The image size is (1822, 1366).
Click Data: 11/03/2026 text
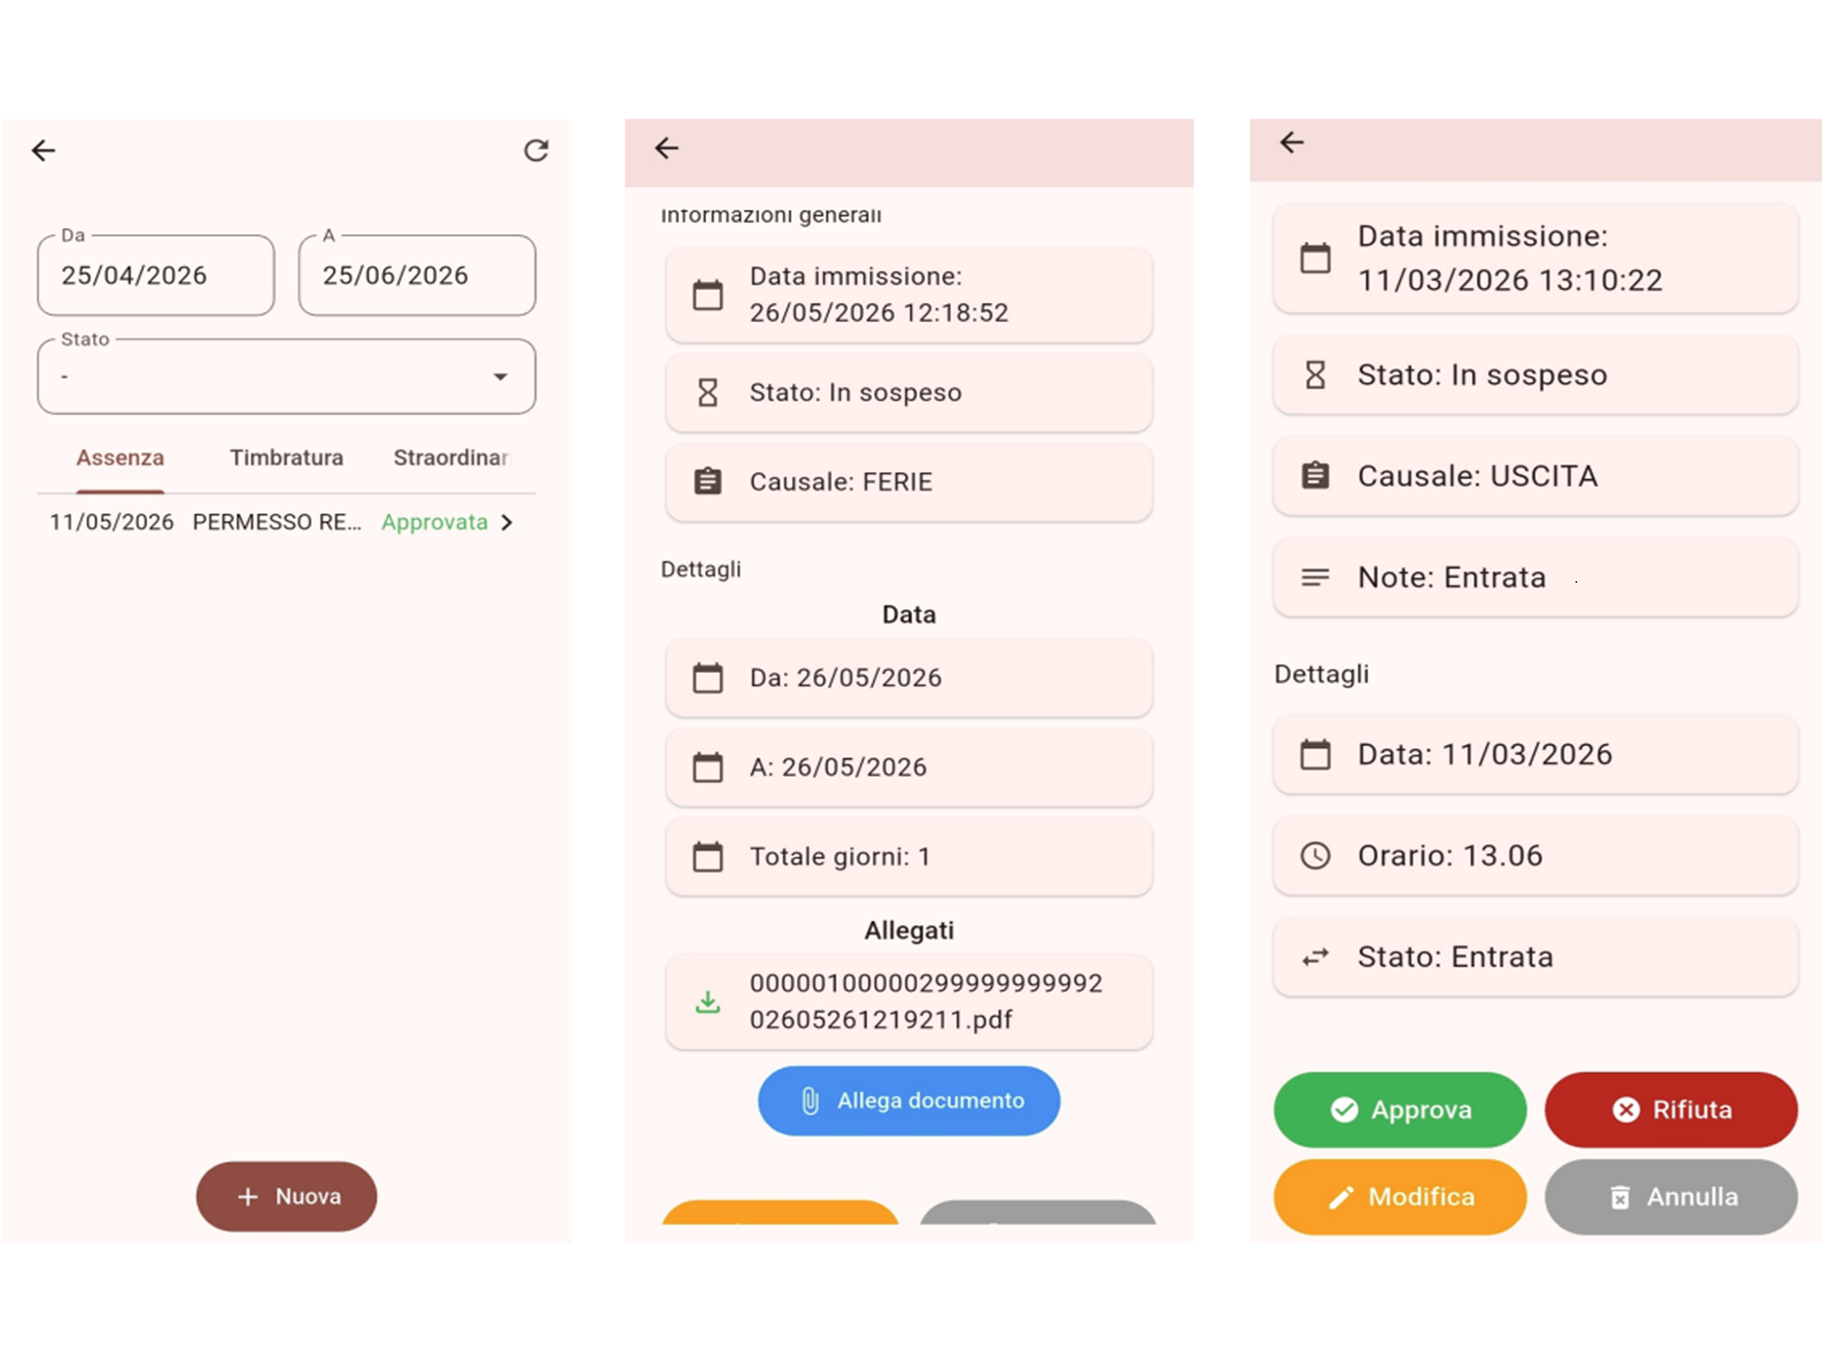[x=1485, y=754]
